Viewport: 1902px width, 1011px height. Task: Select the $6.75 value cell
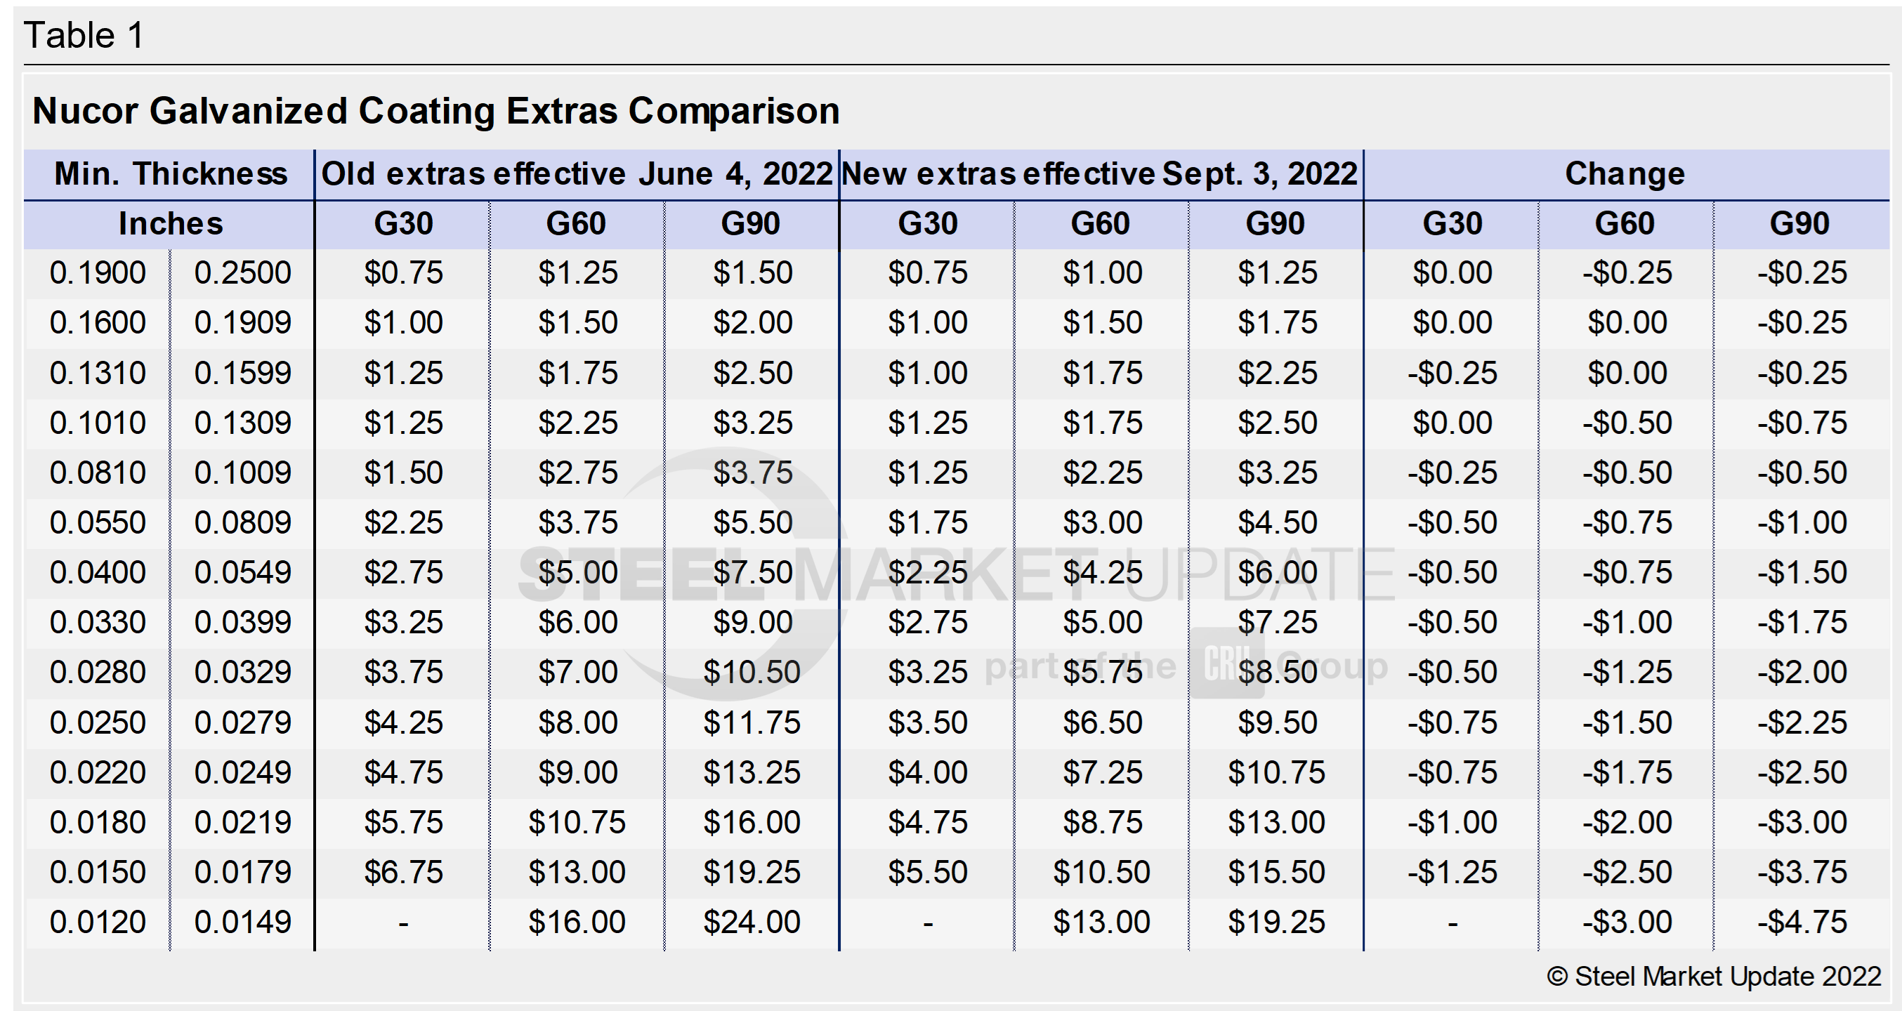[403, 872]
